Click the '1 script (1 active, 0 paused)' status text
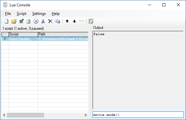Viewport: 186px width, 120px height. click(x=23, y=28)
